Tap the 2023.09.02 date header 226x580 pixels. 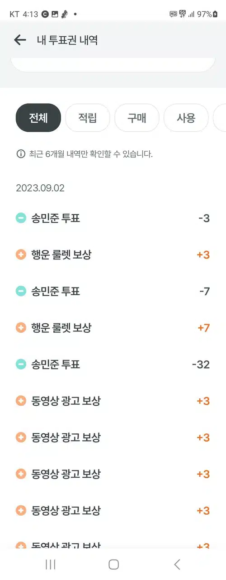[x=40, y=188]
